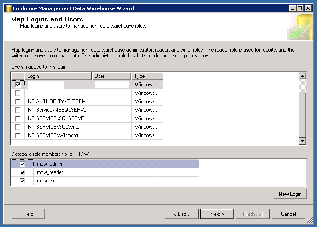This screenshot has width=317, height=227.
Task: Go to the Next wizard page
Action: (x=217, y=214)
